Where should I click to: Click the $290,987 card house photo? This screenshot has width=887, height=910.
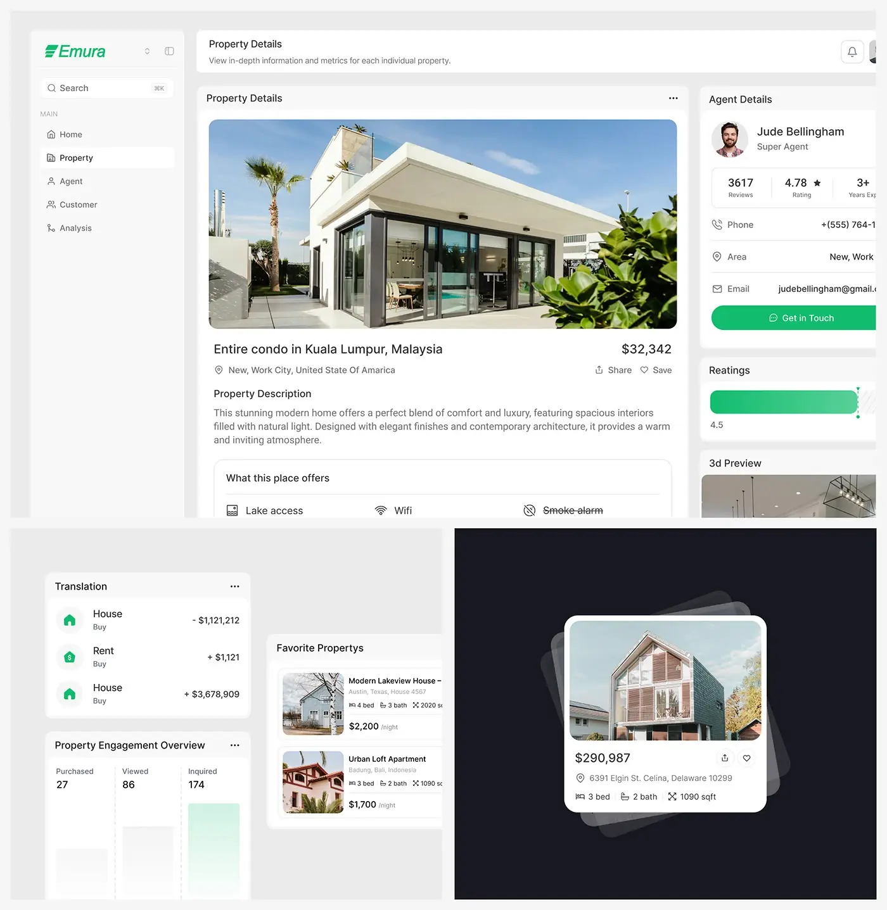665,681
